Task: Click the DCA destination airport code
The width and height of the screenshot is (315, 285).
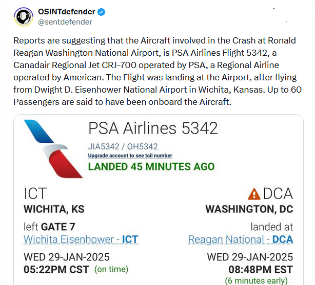Action: point(278,194)
